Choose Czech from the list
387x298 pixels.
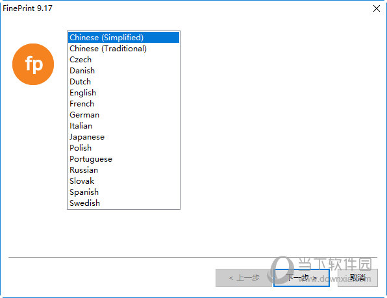click(x=123, y=60)
